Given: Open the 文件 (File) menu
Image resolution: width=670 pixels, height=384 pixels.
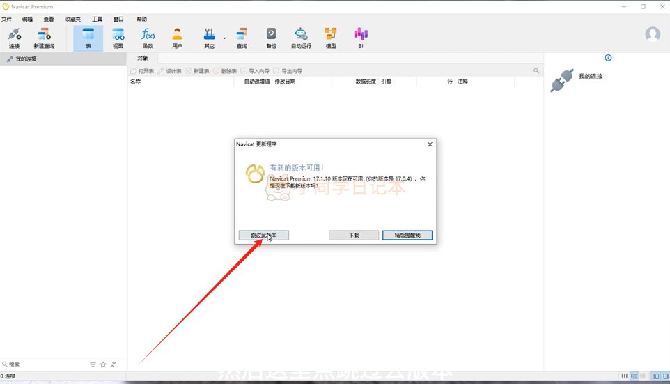Looking at the screenshot, I should [x=6, y=20].
